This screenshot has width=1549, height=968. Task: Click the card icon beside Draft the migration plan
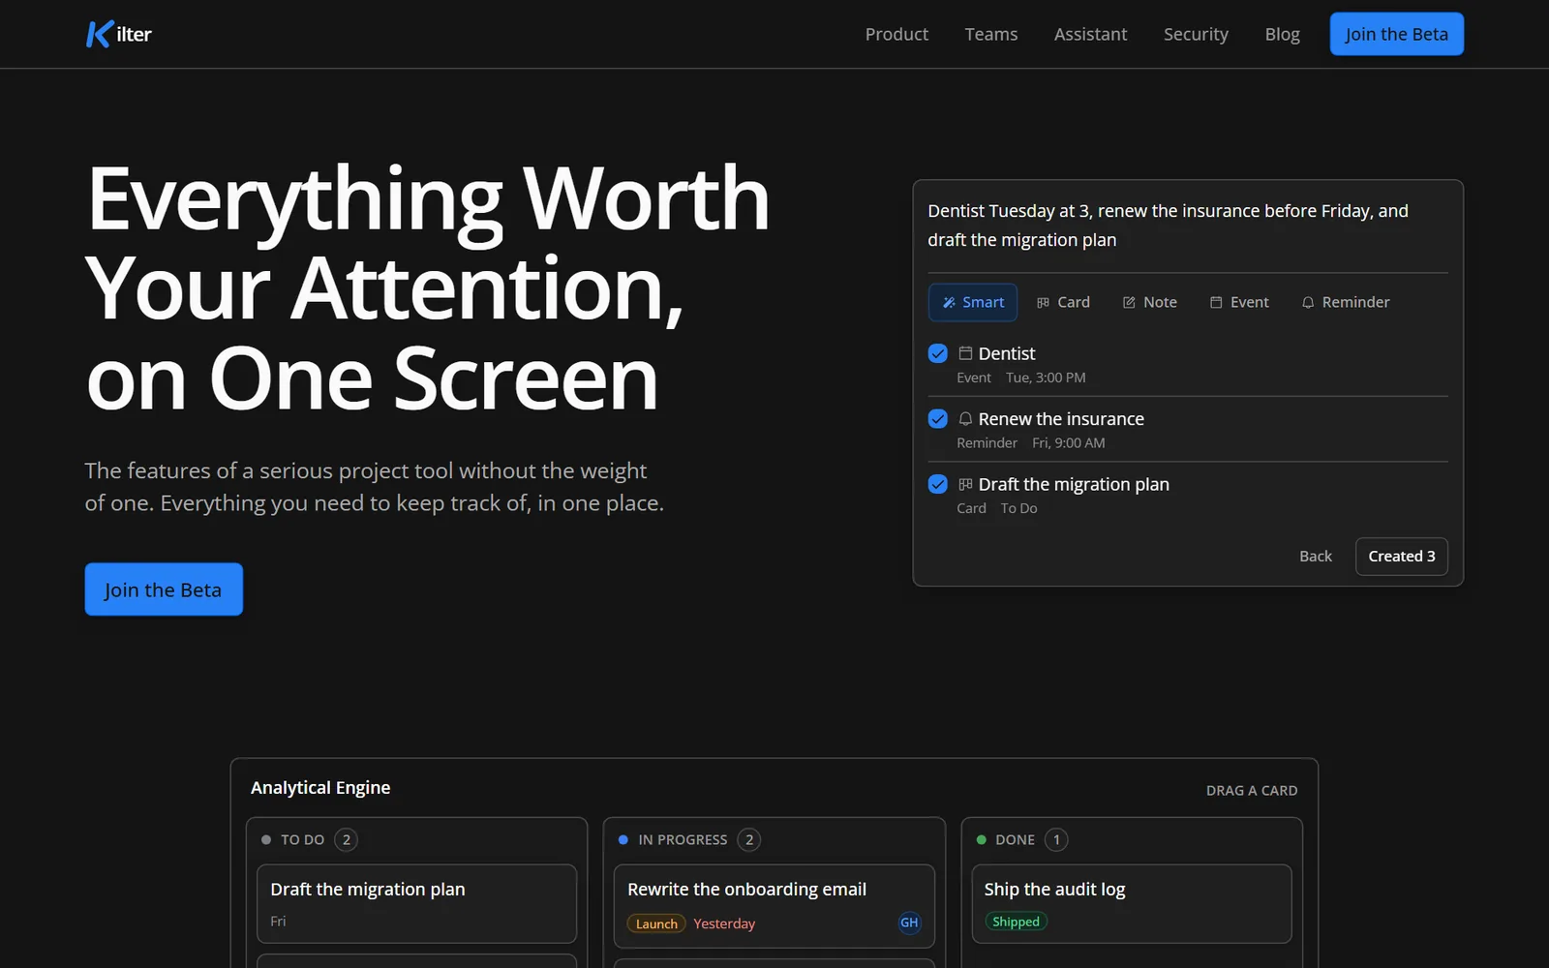(x=965, y=484)
